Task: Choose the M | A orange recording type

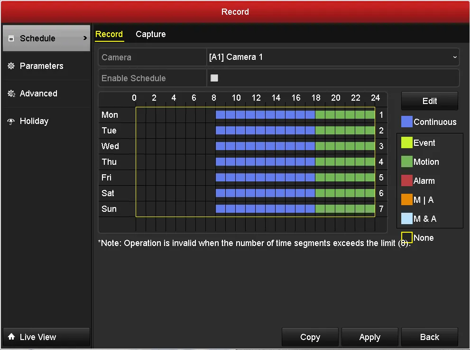Action: (407, 200)
